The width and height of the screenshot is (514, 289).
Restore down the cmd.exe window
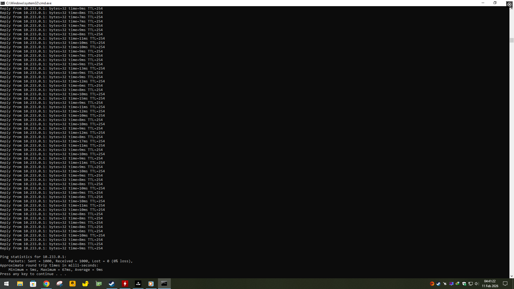[x=495, y=3]
